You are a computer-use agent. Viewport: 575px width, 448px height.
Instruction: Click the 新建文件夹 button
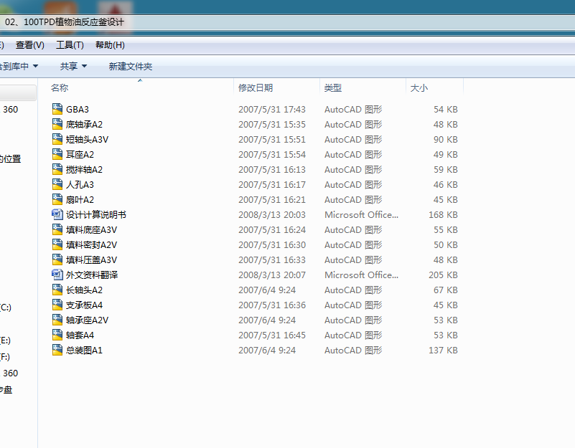click(130, 65)
